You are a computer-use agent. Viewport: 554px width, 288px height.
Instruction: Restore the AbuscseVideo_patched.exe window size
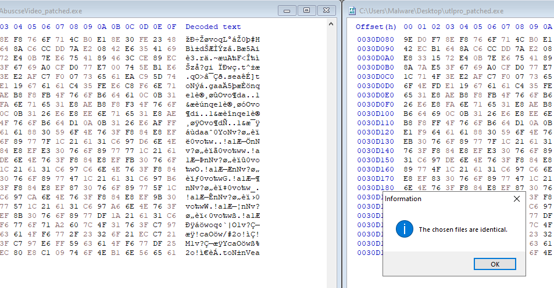[307, 11]
